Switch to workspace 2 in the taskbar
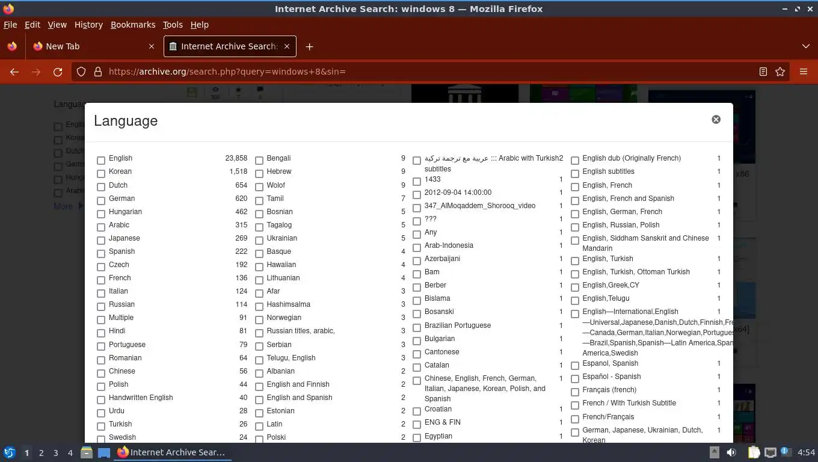This screenshot has width=818, height=462. [x=41, y=452]
